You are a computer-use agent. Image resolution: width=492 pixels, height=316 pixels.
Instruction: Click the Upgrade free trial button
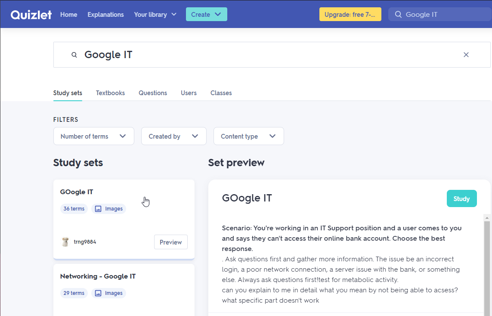[350, 14]
